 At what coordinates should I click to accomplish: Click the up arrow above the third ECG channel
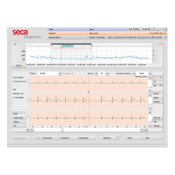pos(150,112)
